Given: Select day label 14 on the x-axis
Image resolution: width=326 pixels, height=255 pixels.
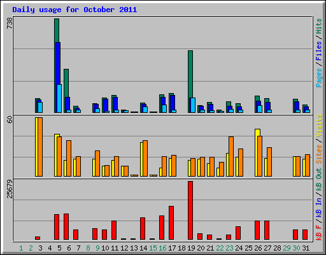Looking at the screenshot, I should 143,248.
